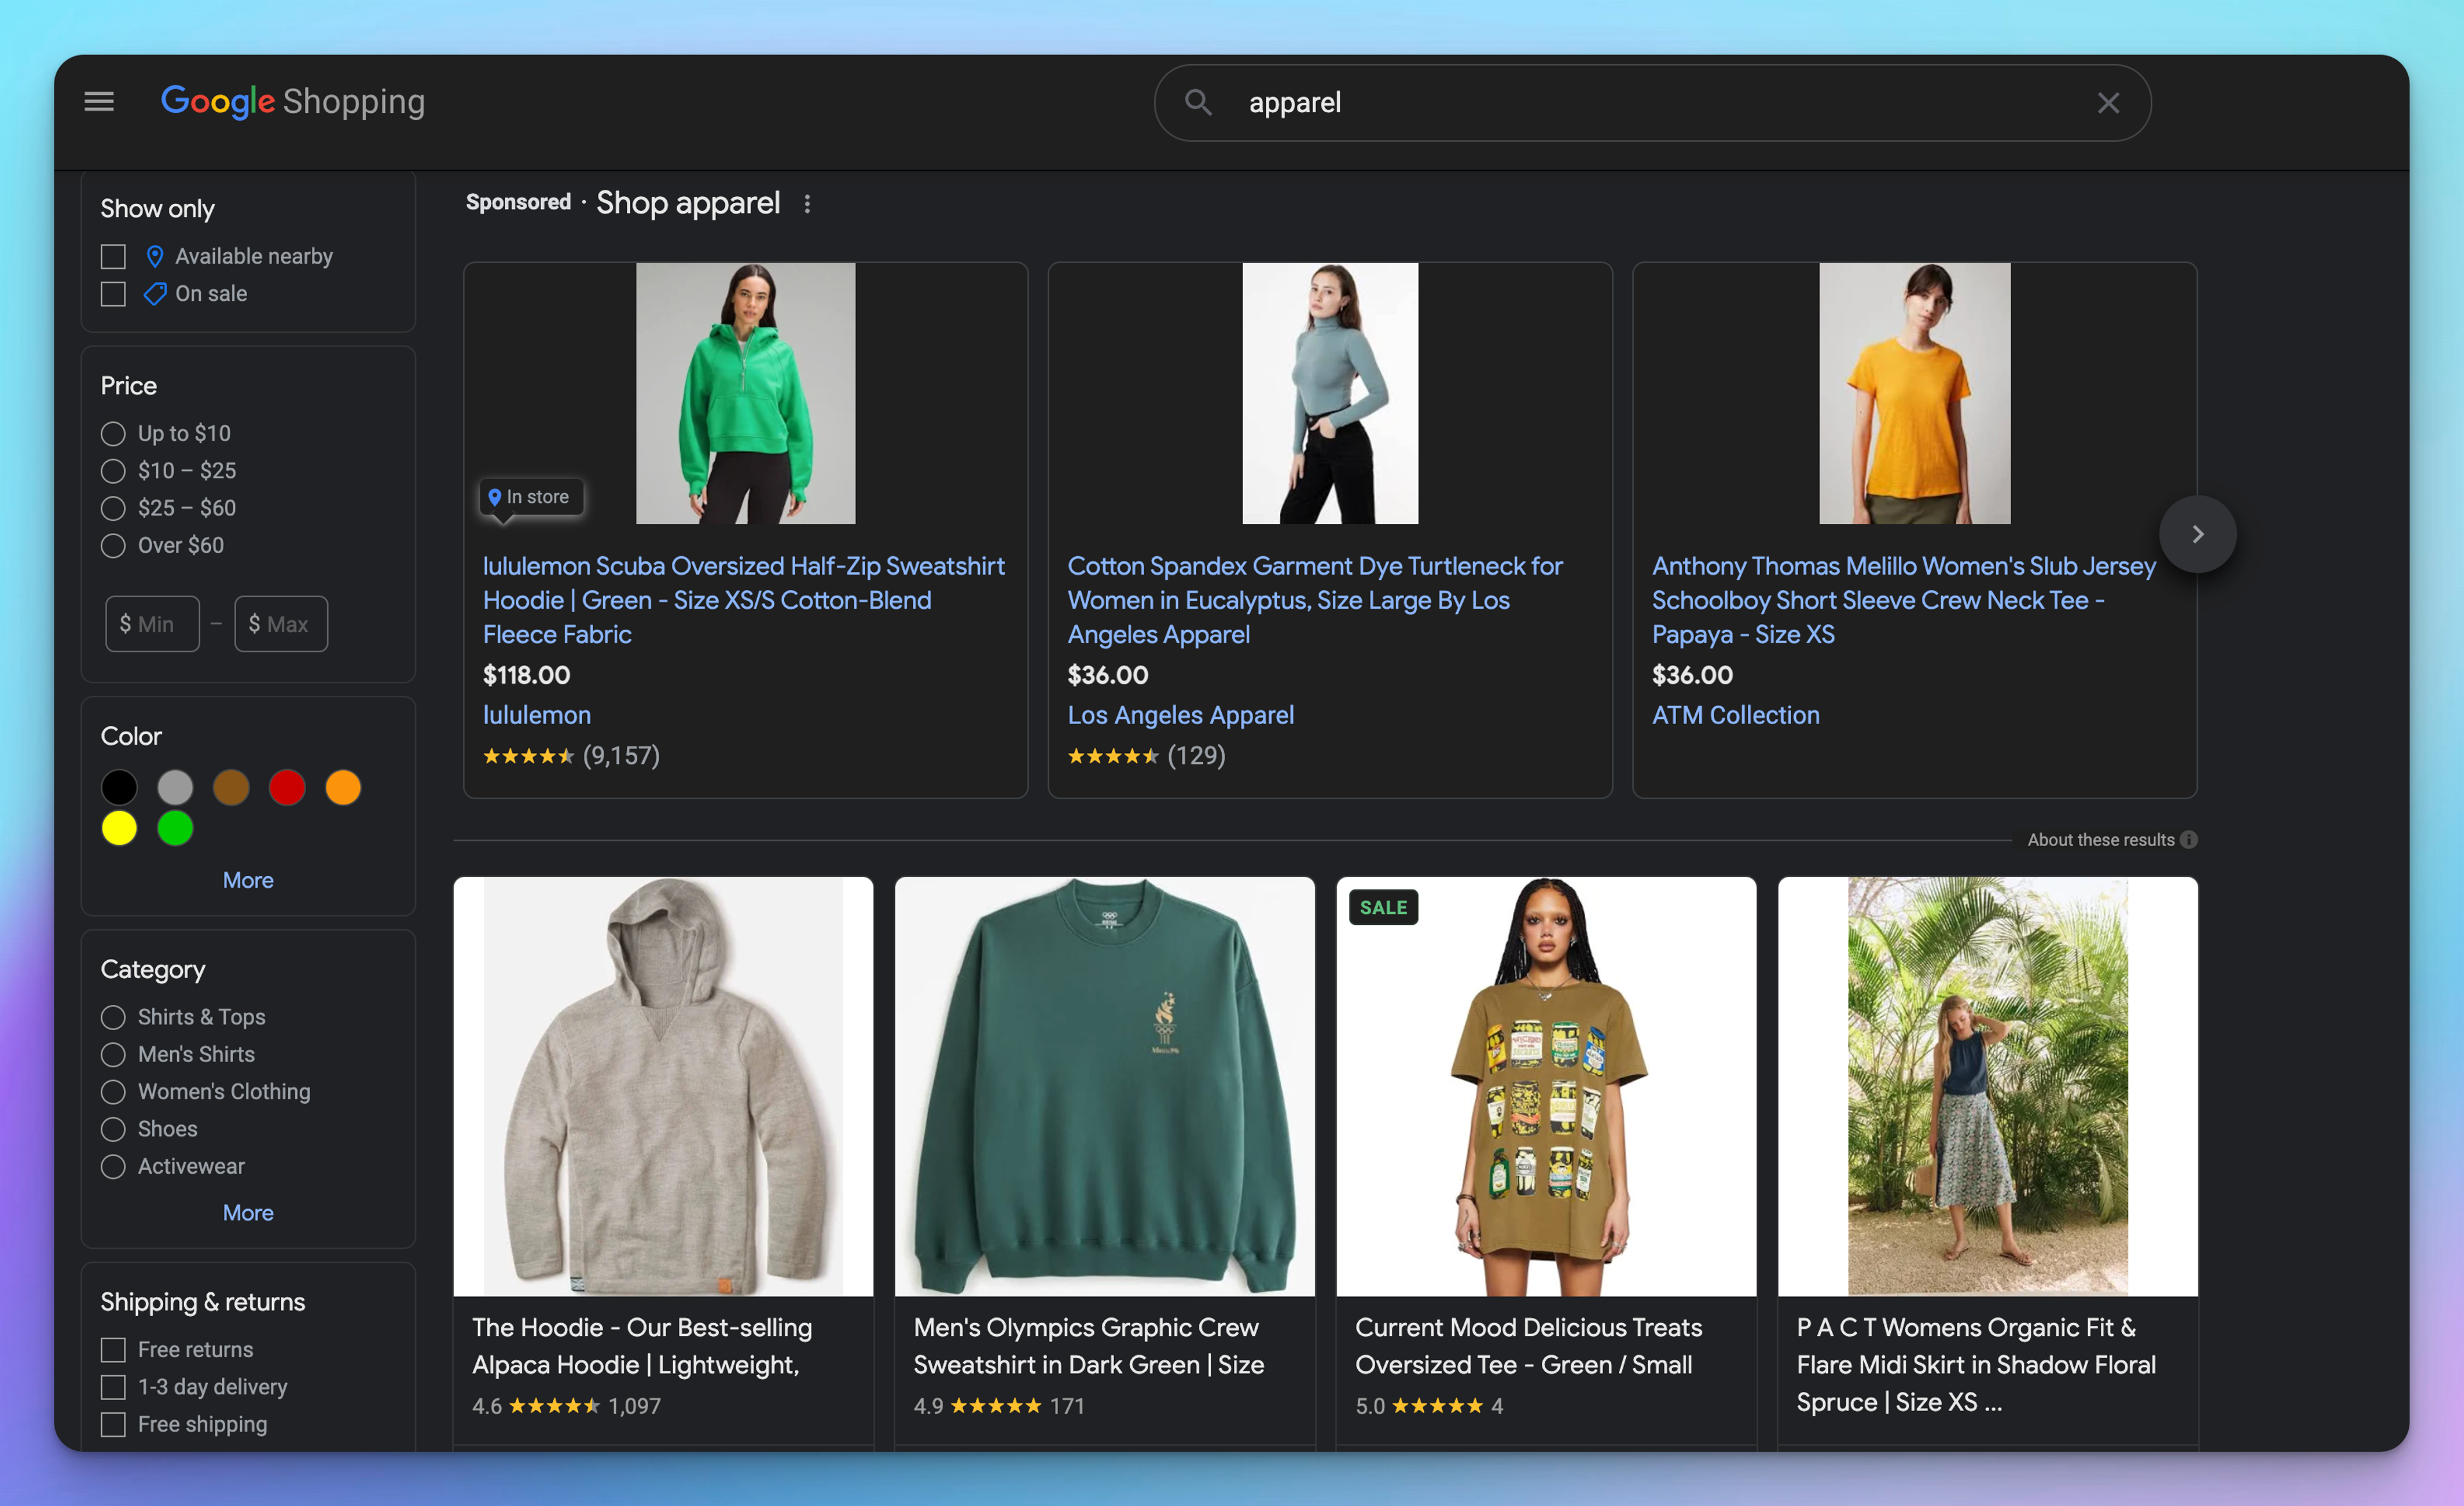Screen dimensions: 2464x1506
Task: Check the On sale filter
Action: 113,294
